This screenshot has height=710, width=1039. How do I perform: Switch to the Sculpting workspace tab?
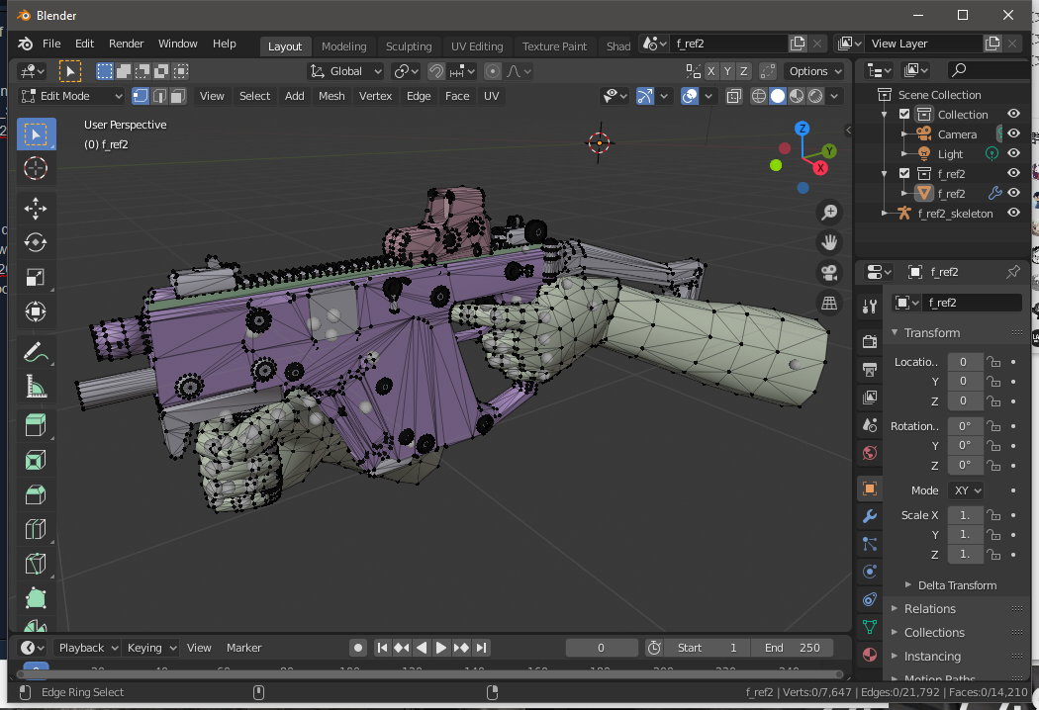409,46
